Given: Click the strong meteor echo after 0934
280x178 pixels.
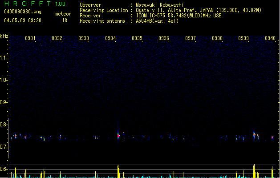Looking at the screenshot, I should [118, 136].
